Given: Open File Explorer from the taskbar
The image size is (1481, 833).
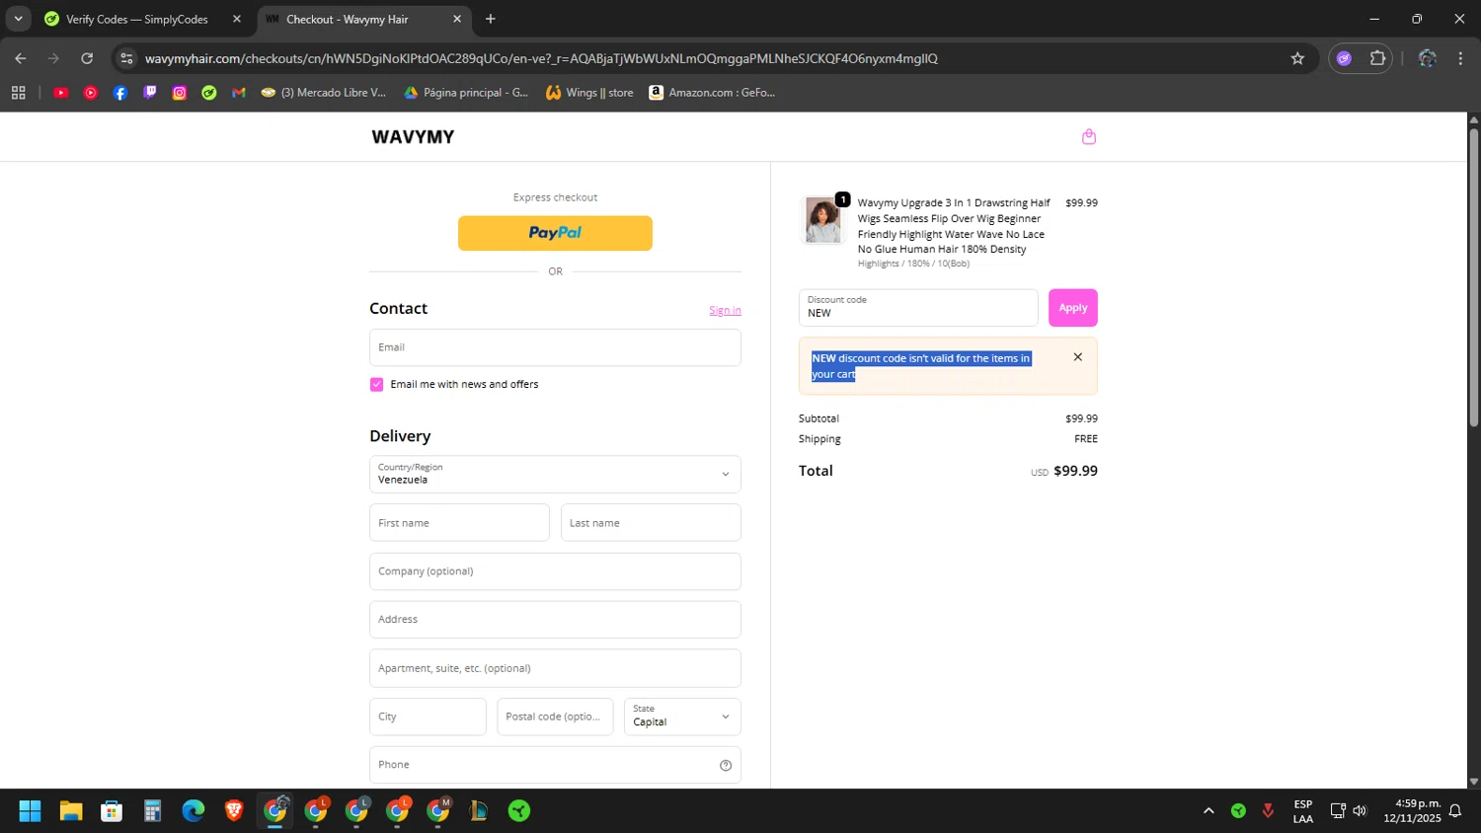Looking at the screenshot, I should pos(71,811).
